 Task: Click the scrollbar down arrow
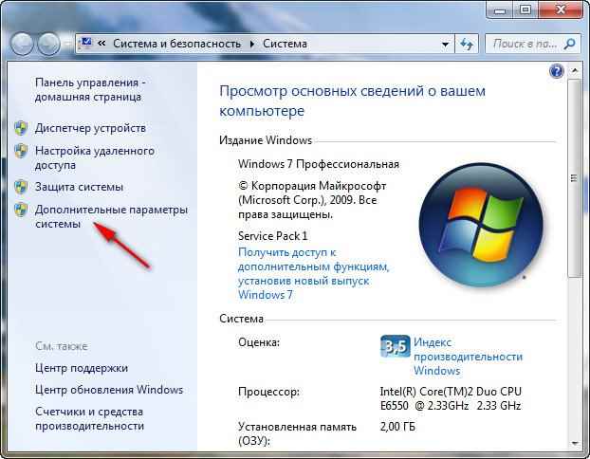(574, 444)
